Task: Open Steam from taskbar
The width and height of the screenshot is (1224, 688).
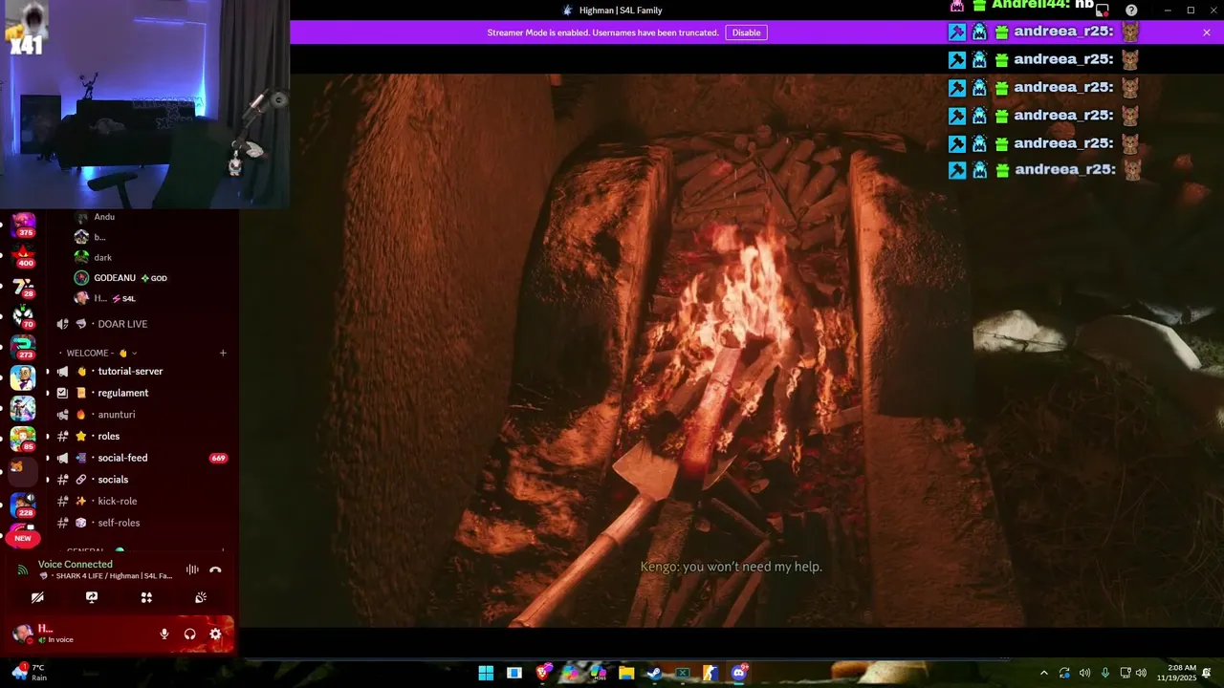Action: [x=654, y=673]
